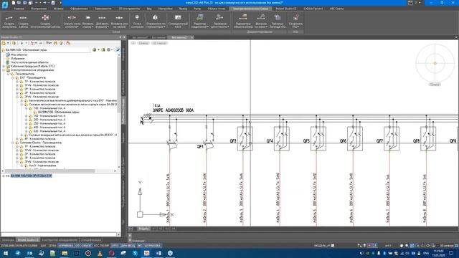Collapse the Schneider Electric tree node

click(13, 143)
